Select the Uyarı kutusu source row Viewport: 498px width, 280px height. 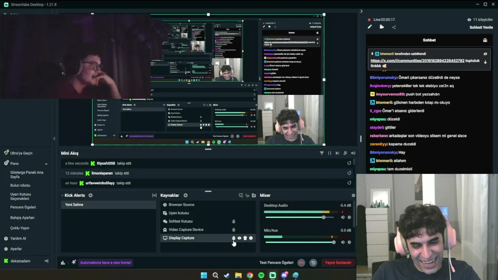tap(208, 213)
